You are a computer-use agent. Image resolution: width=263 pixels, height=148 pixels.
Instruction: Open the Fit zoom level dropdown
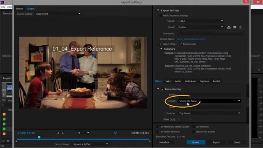pyautogui.click(x=83, y=133)
